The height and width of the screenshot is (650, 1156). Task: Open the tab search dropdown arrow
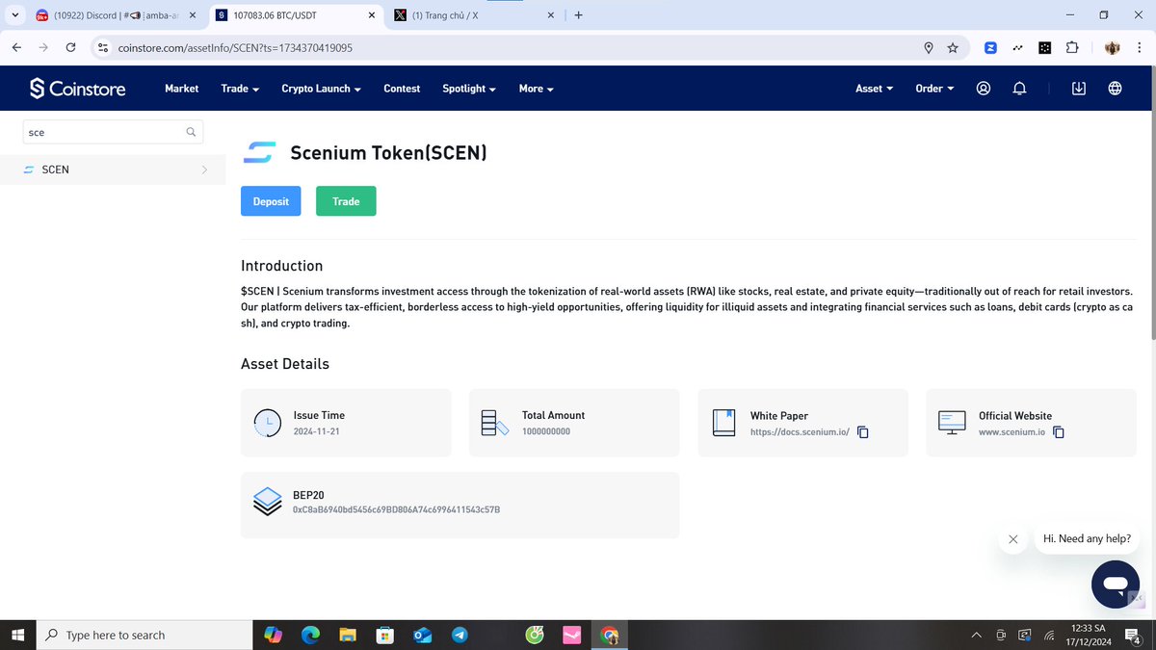click(14, 15)
